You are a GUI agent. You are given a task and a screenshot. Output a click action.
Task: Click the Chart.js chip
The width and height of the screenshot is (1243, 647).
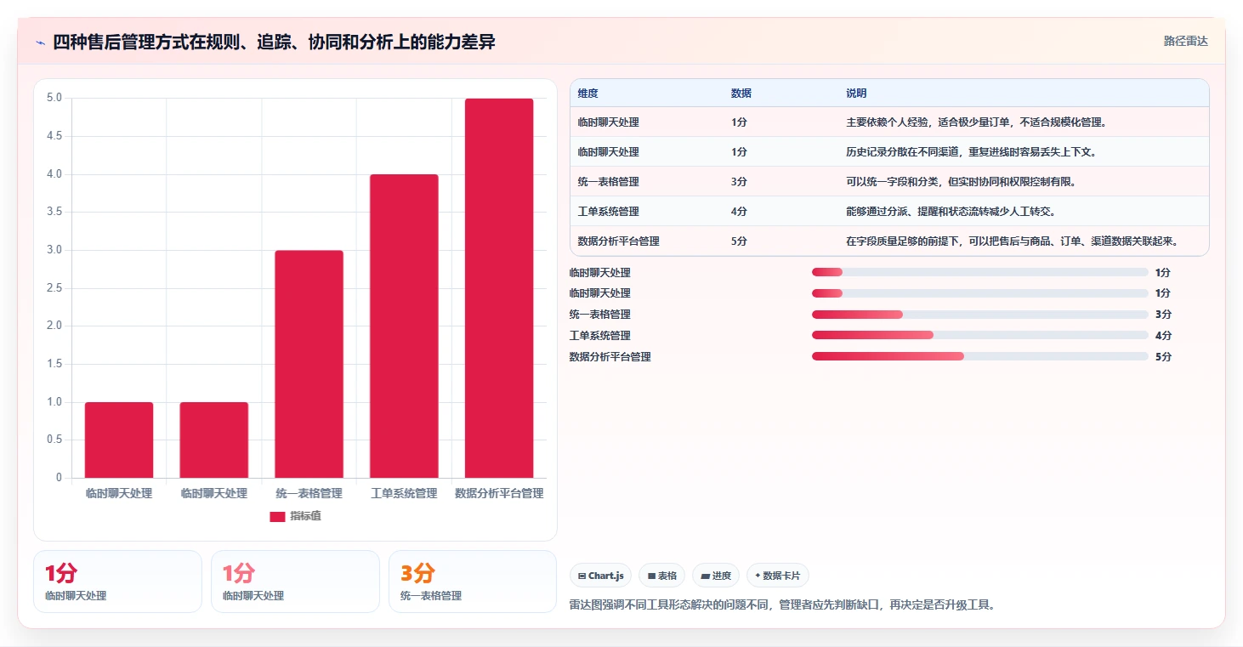(x=600, y=576)
